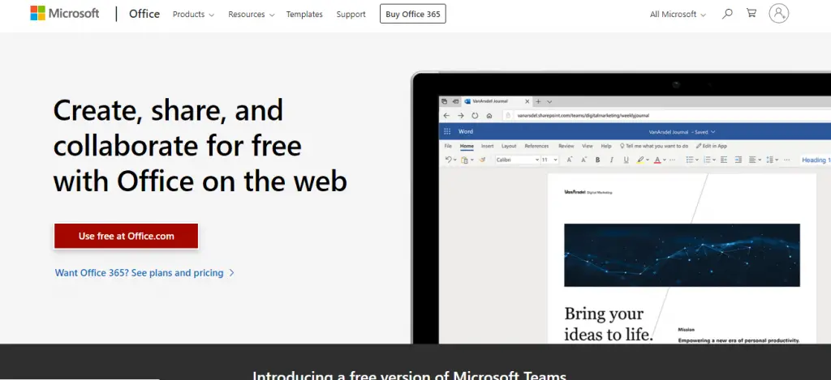Click Tell me what you want to do
The image size is (831, 380).
pos(654,146)
